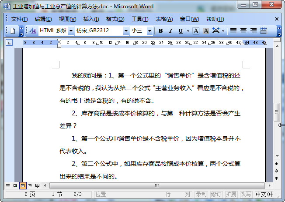The image size is (285, 202).
Task: Switch to Normal view icon
Action: [x=8, y=186]
